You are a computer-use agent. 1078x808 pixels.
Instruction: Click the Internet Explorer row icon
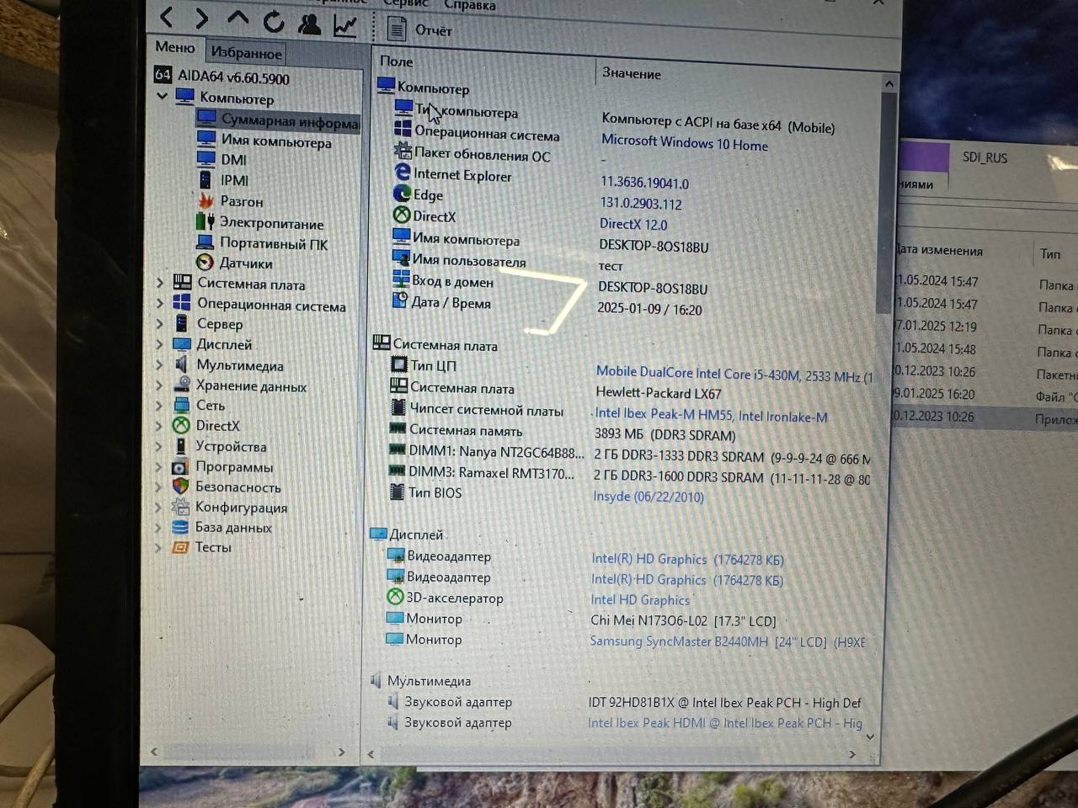[x=403, y=173]
